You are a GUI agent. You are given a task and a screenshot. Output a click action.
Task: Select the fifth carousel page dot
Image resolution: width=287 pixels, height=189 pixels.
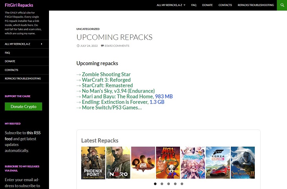pyautogui.click(x=182, y=184)
